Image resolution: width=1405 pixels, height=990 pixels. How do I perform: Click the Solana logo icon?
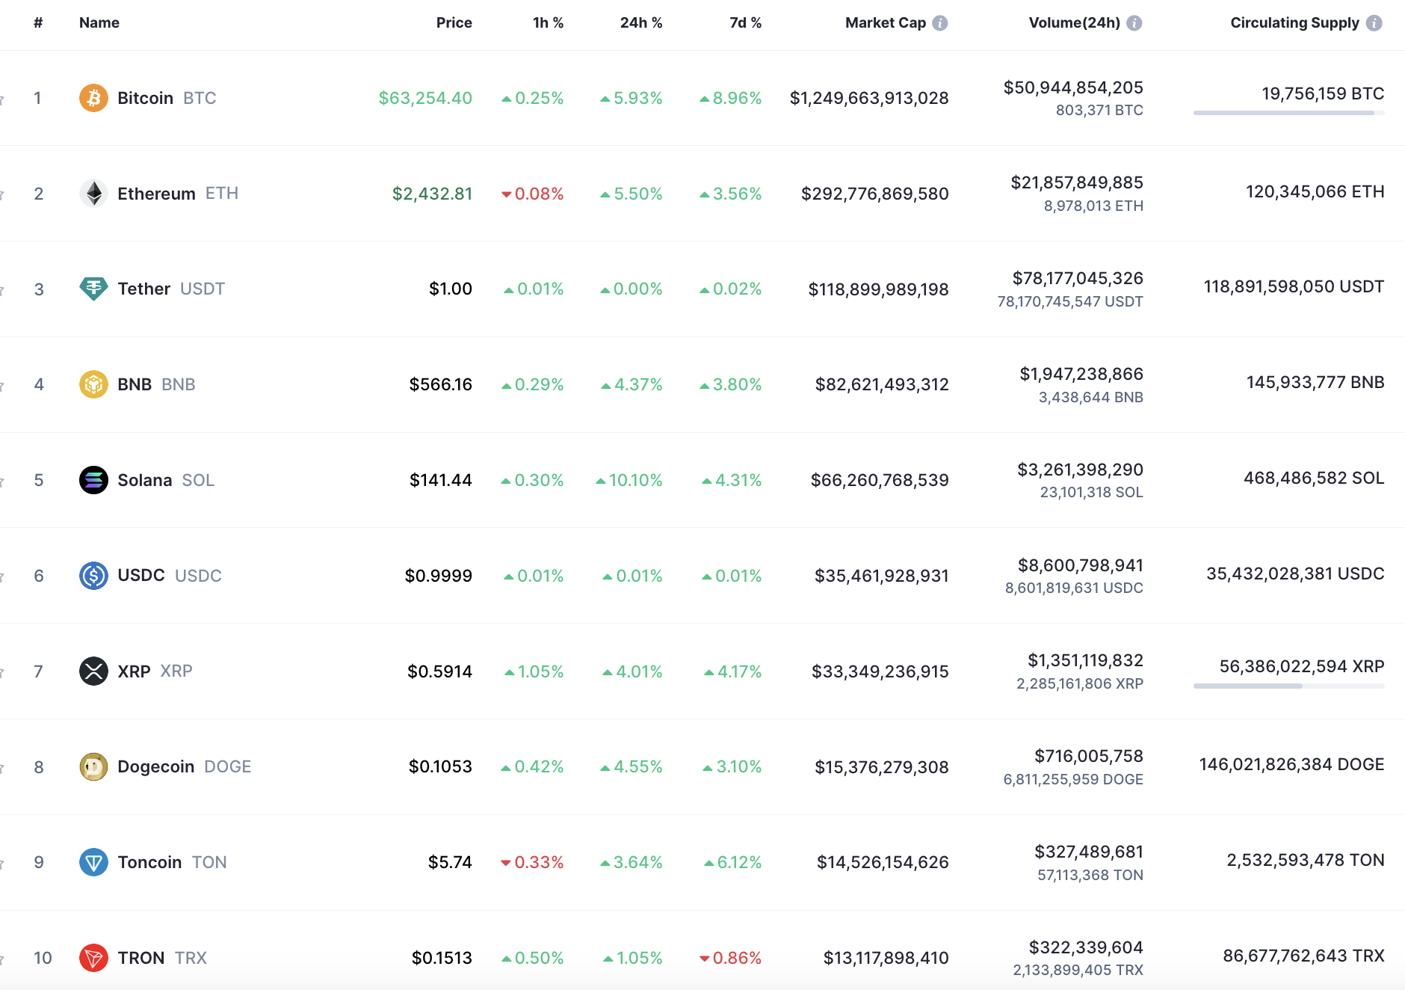coord(93,480)
